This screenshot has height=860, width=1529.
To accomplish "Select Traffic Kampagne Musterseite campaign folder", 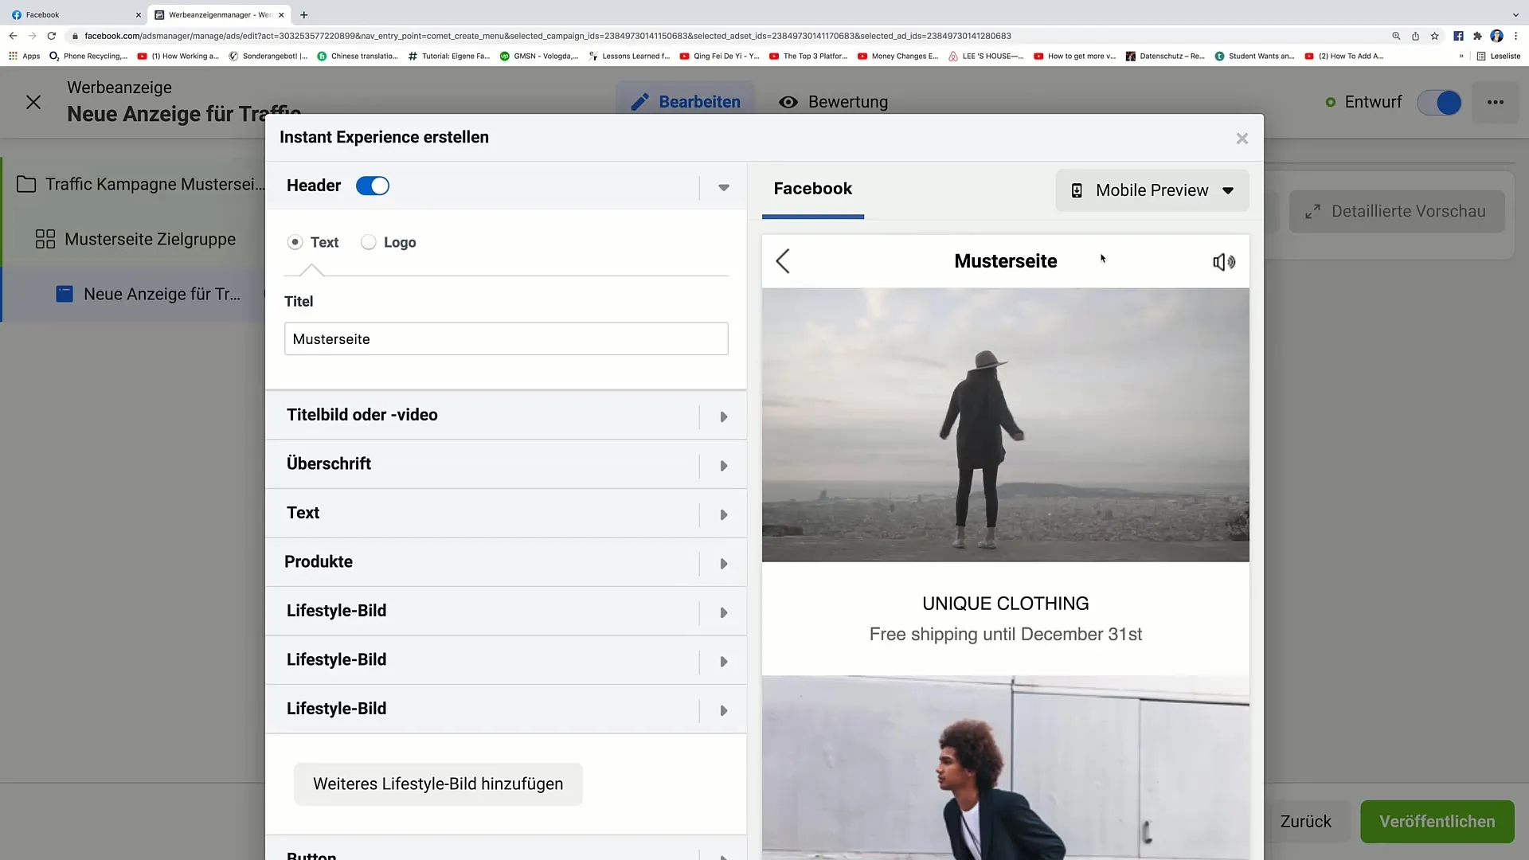I will coord(140,184).
